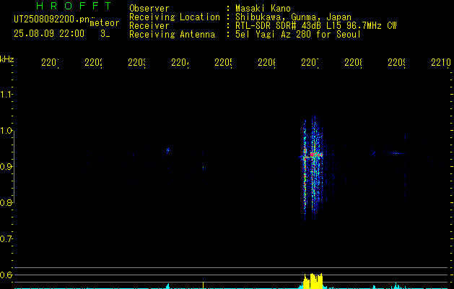This screenshot has height=289, width=454.
Task: Click the 2201 time axis marker
Action: coord(50,63)
